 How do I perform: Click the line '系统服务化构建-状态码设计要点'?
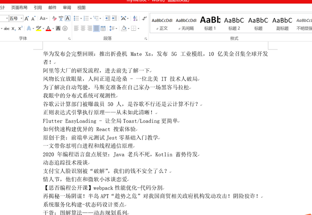[84, 204]
